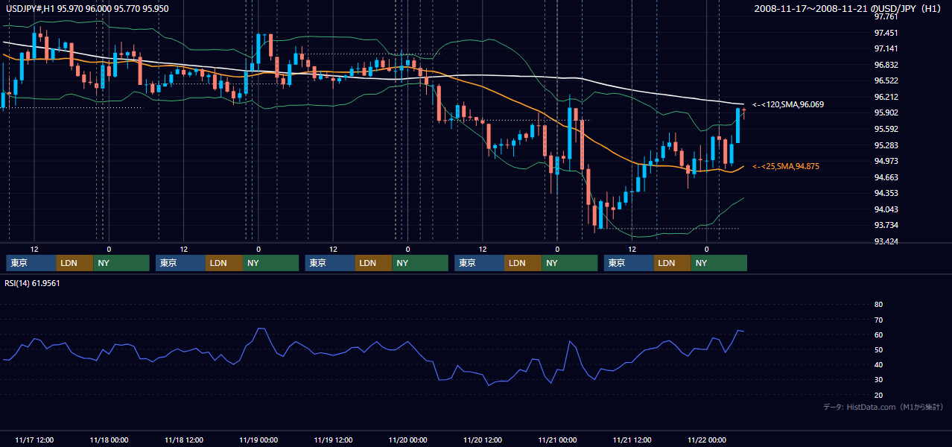Image resolution: width=952 pixels, height=447 pixels.
Task: Click price axis value 97.761
Action: (x=886, y=17)
